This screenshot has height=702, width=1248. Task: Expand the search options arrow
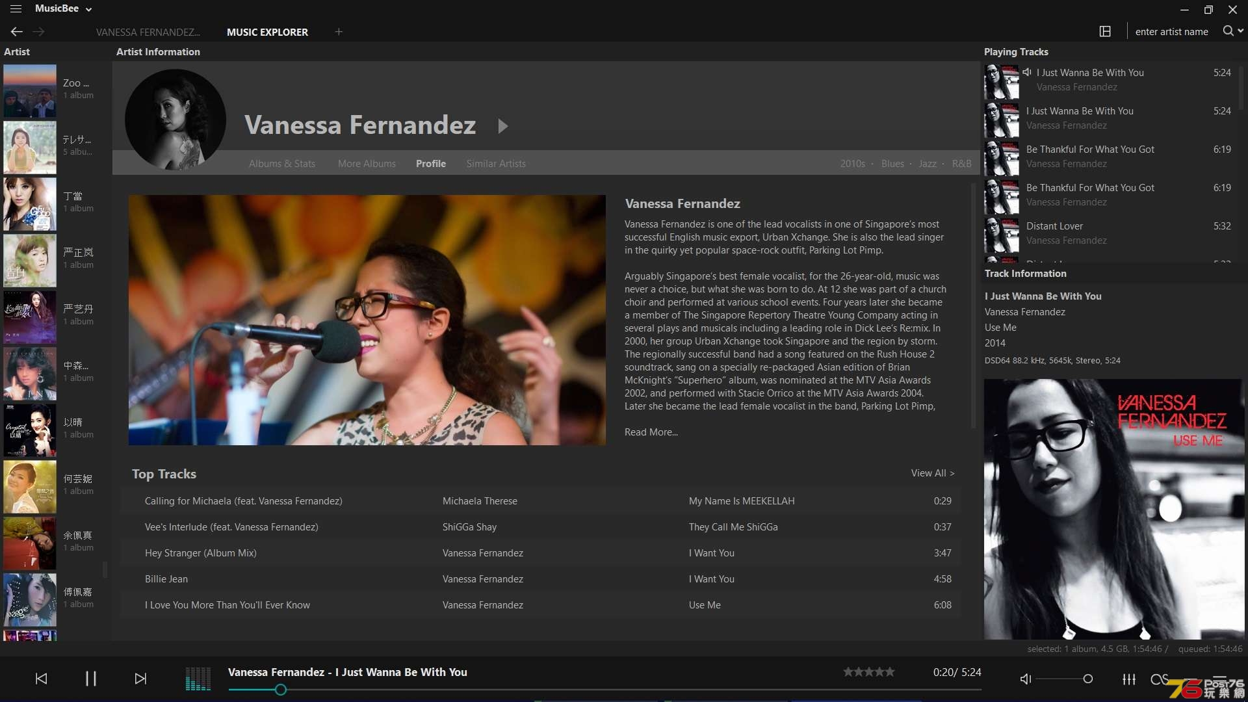click(x=1241, y=31)
